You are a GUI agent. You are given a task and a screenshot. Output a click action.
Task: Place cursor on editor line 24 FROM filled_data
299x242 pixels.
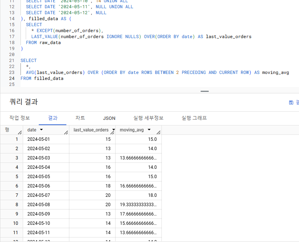(42, 78)
